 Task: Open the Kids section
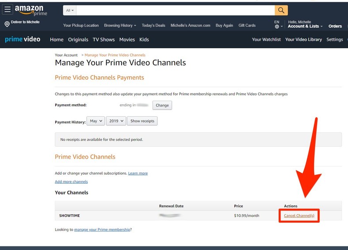144,39
